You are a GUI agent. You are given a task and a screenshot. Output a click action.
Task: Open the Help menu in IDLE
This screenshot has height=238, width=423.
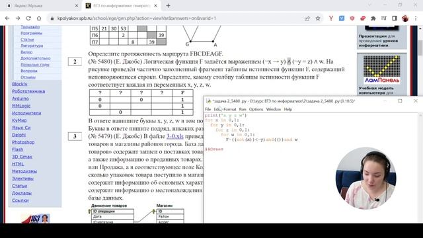click(288, 109)
